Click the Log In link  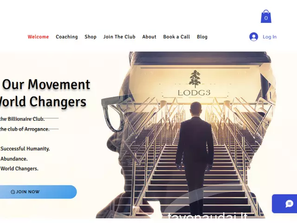tap(270, 37)
